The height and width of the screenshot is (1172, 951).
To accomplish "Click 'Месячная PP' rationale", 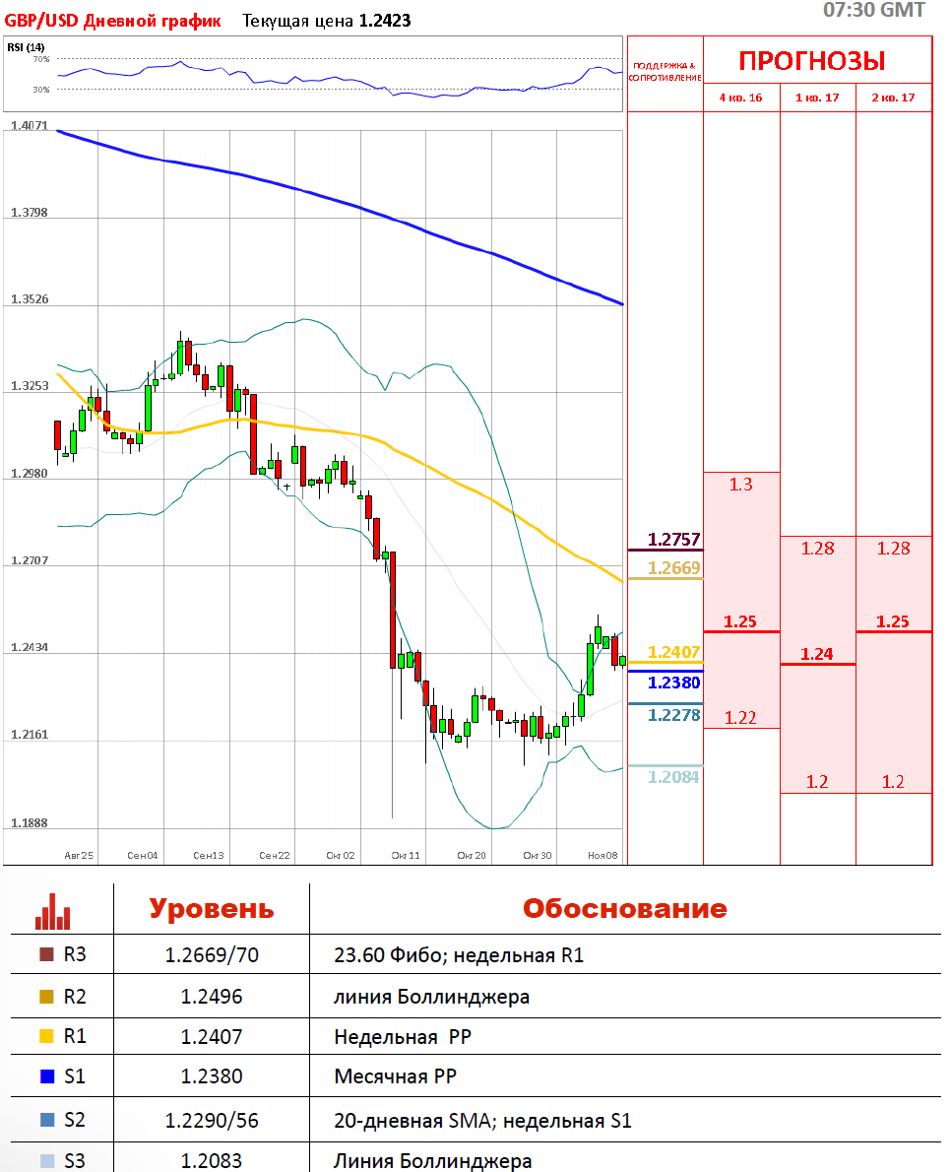I will tap(395, 1076).
